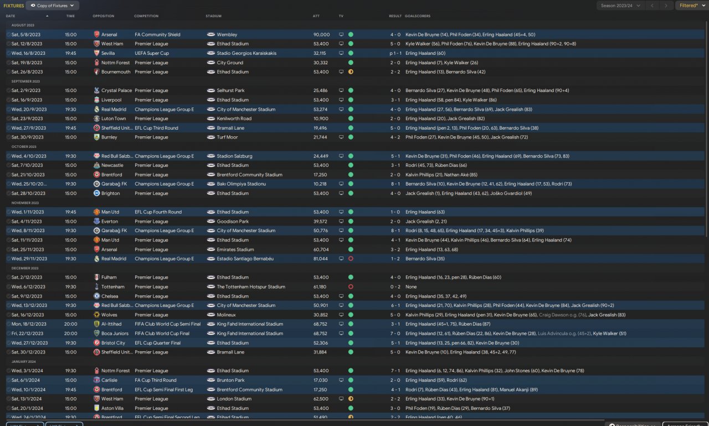709x426 pixels.
Task: Open the Stadio Georgios Karaiskakis stadium link
Action: (246, 53)
